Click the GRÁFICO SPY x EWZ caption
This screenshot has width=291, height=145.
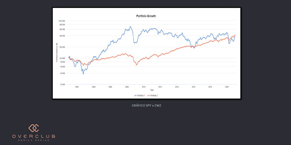click(146, 105)
